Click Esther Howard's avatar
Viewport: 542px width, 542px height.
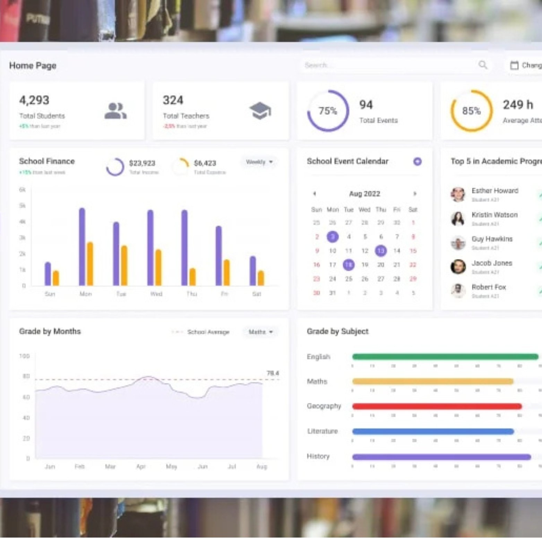point(458,195)
